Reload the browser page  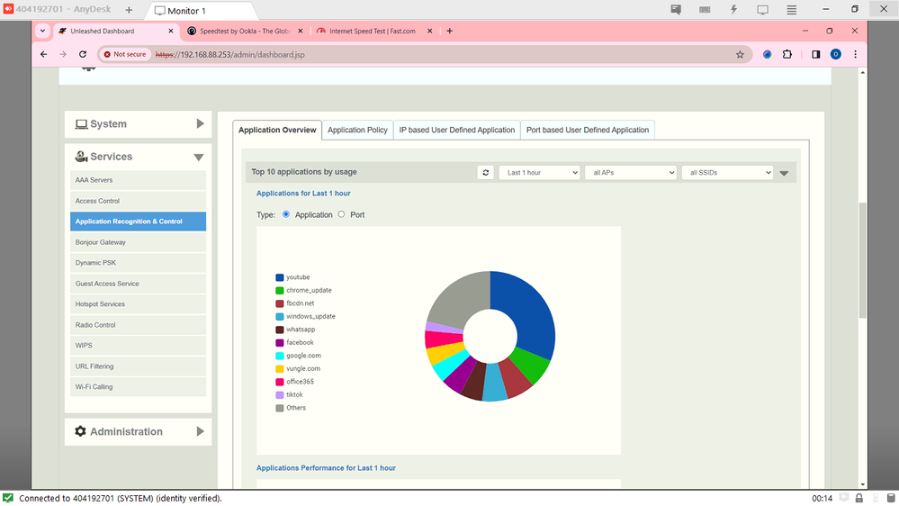coord(83,54)
